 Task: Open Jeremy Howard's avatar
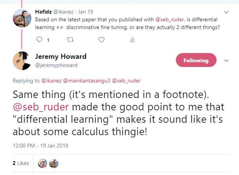click(x=22, y=61)
